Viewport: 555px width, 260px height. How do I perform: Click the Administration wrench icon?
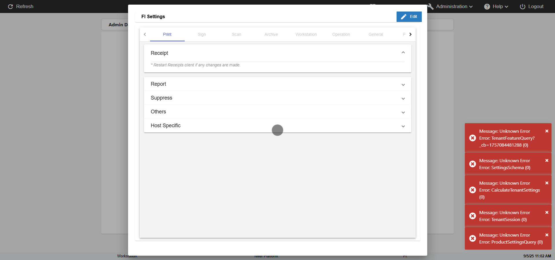click(x=430, y=6)
